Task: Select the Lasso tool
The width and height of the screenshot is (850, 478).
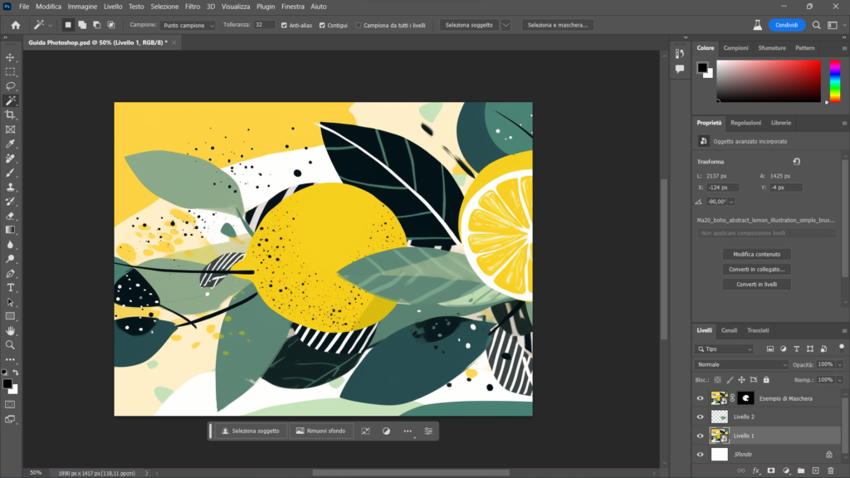Action: (11, 85)
